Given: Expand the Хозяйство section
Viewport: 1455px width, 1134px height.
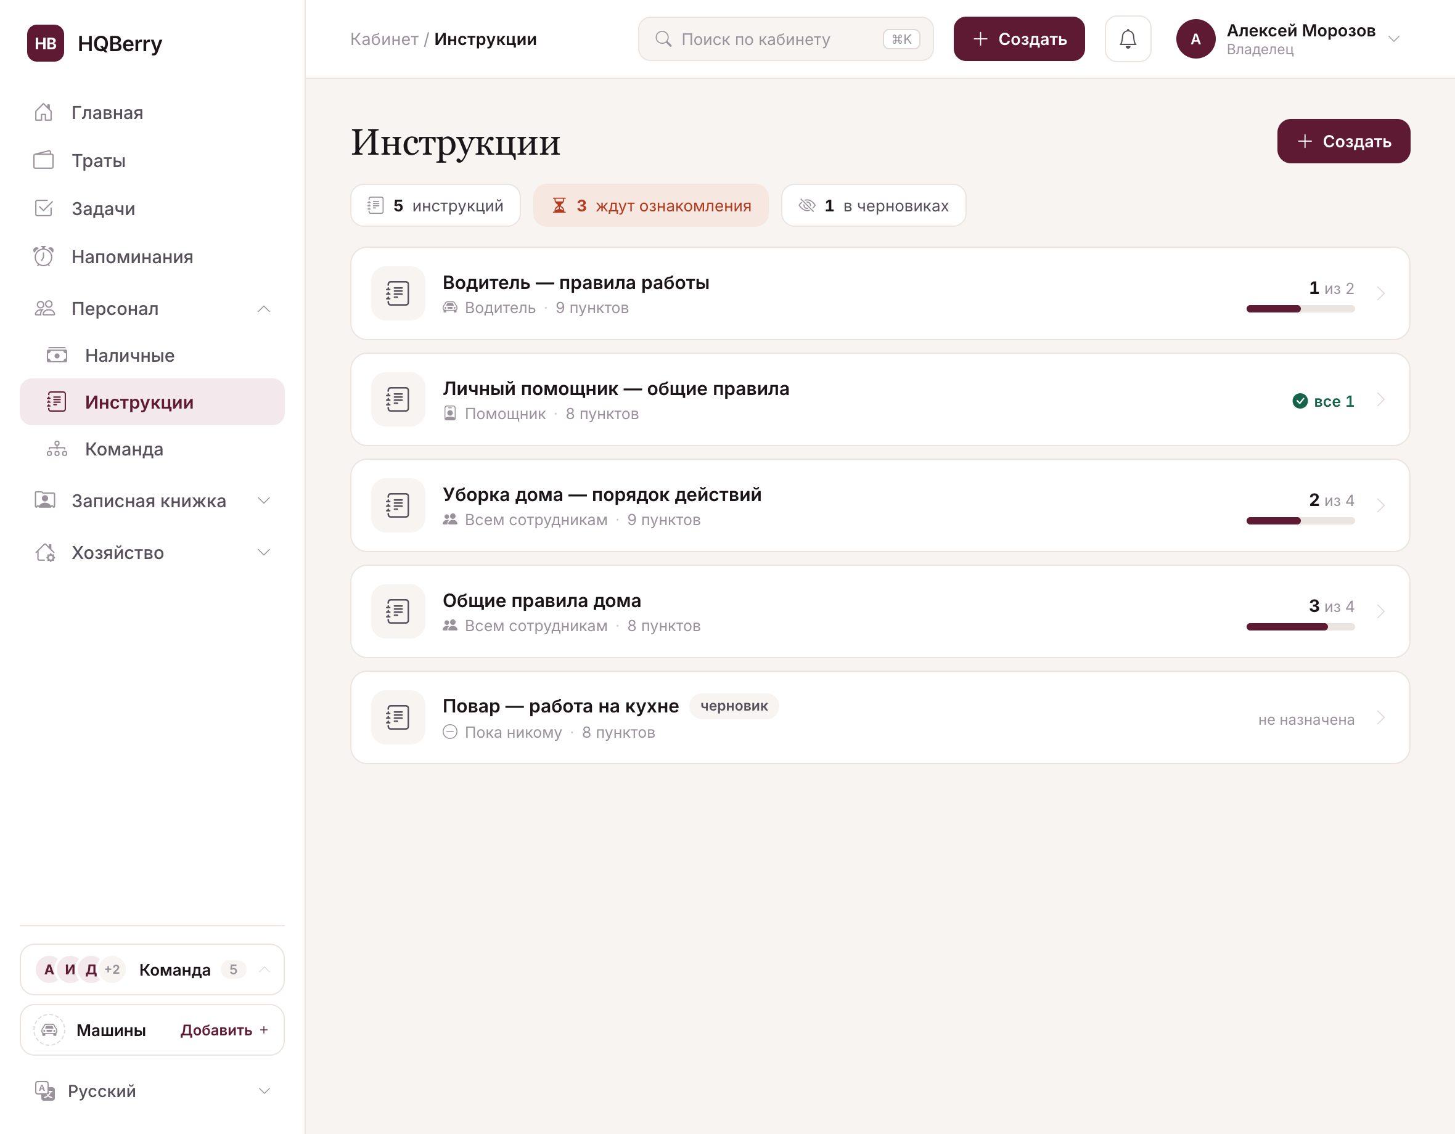Looking at the screenshot, I should (264, 553).
